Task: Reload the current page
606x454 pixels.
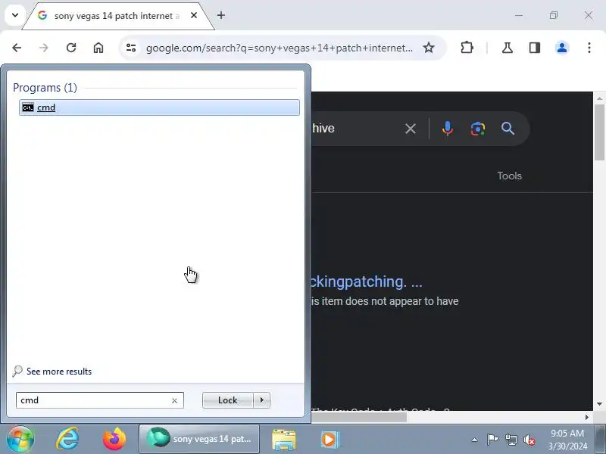Action: 71,48
